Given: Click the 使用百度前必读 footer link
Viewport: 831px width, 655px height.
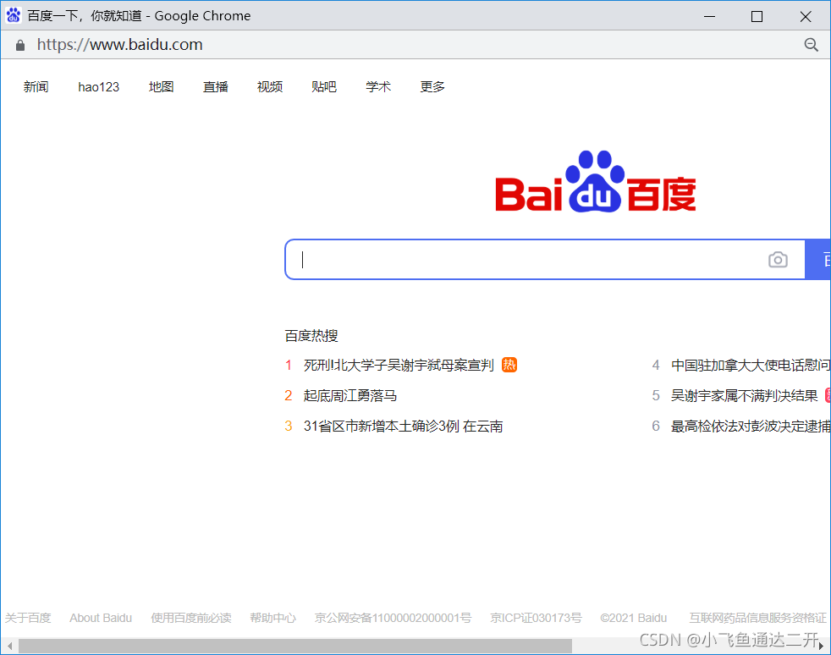Looking at the screenshot, I should 191,618.
